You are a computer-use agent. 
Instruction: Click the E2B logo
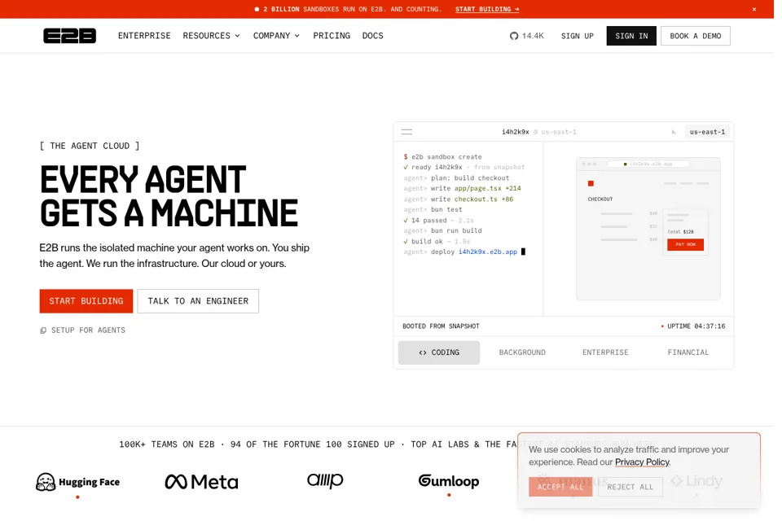pyautogui.click(x=69, y=36)
